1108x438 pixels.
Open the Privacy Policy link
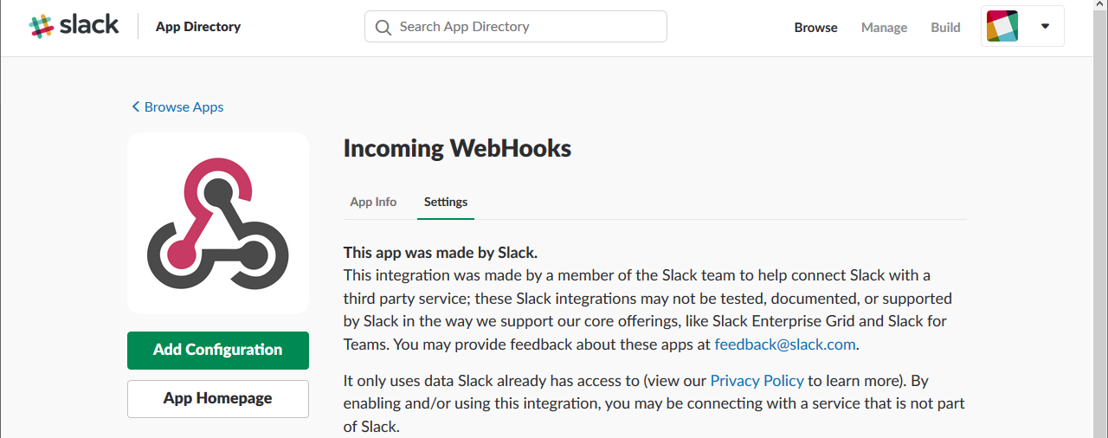coord(757,380)
